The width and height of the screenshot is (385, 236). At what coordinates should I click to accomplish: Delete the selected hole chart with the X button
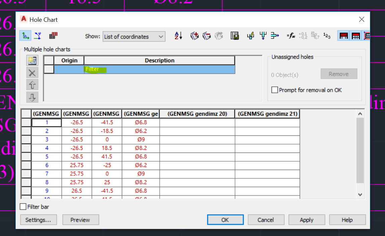32,72
